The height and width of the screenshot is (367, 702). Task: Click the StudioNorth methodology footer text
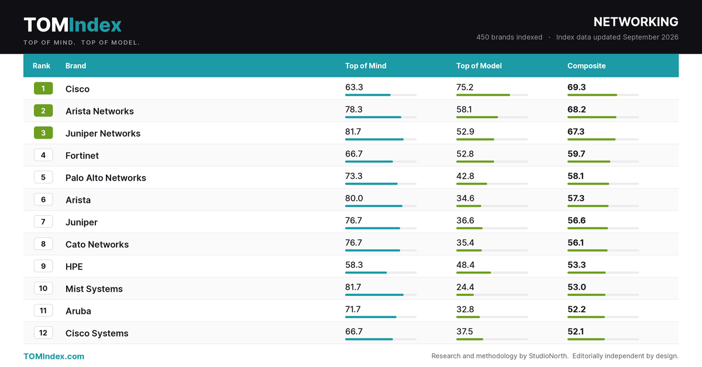(x=555, y=356)
